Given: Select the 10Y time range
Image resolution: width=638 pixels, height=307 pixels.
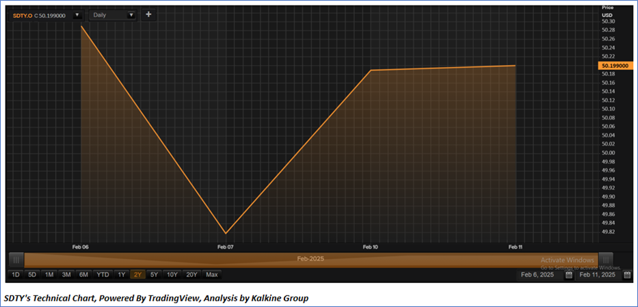Looking at the screenshot, I should [172, 275].
